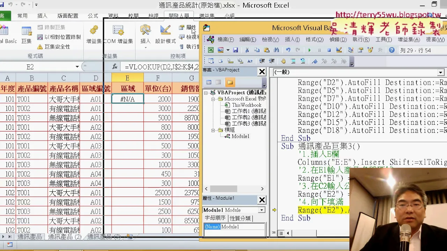Click the Redo arrow in the VBA toolbar

[x=298, y=50]
